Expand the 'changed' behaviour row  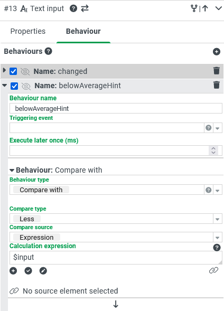point(4,70)
